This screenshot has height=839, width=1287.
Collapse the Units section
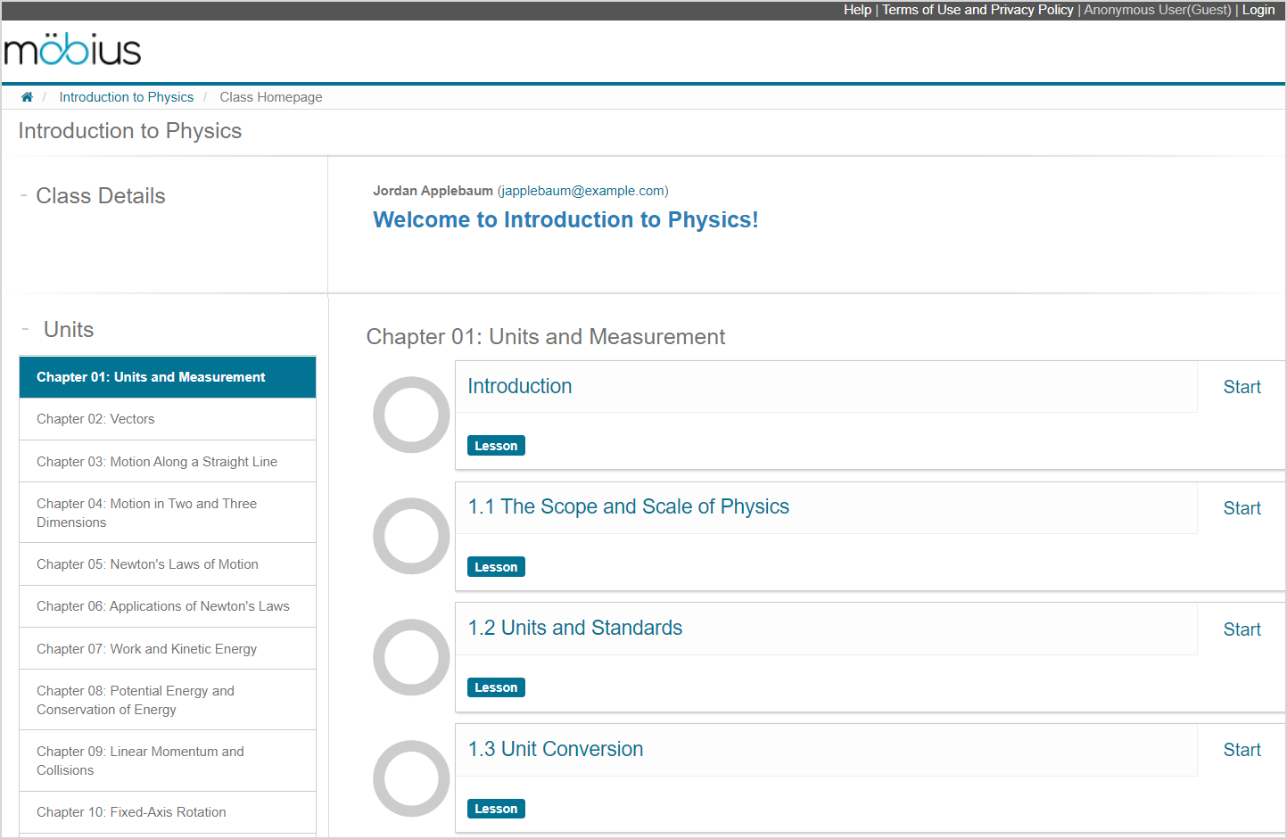click(25, 329)
